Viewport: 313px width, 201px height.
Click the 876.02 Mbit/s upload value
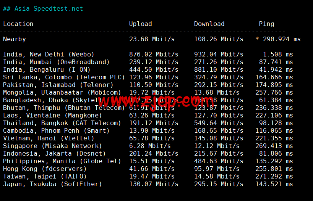click(x=154, y=55)
